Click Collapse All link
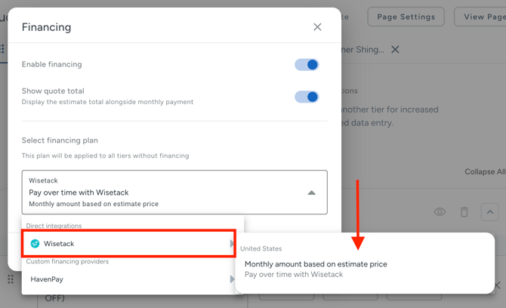The width and height of the screenshot is (506, 308). tap(484, 171)
